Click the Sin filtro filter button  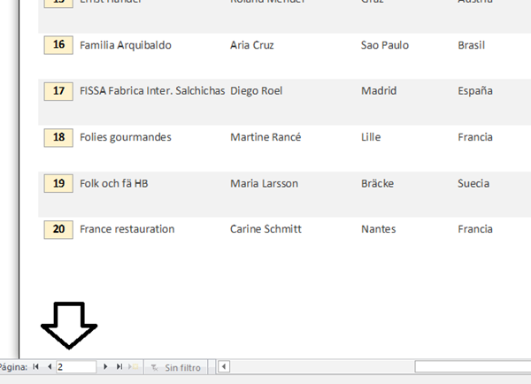tap(176, 367)
